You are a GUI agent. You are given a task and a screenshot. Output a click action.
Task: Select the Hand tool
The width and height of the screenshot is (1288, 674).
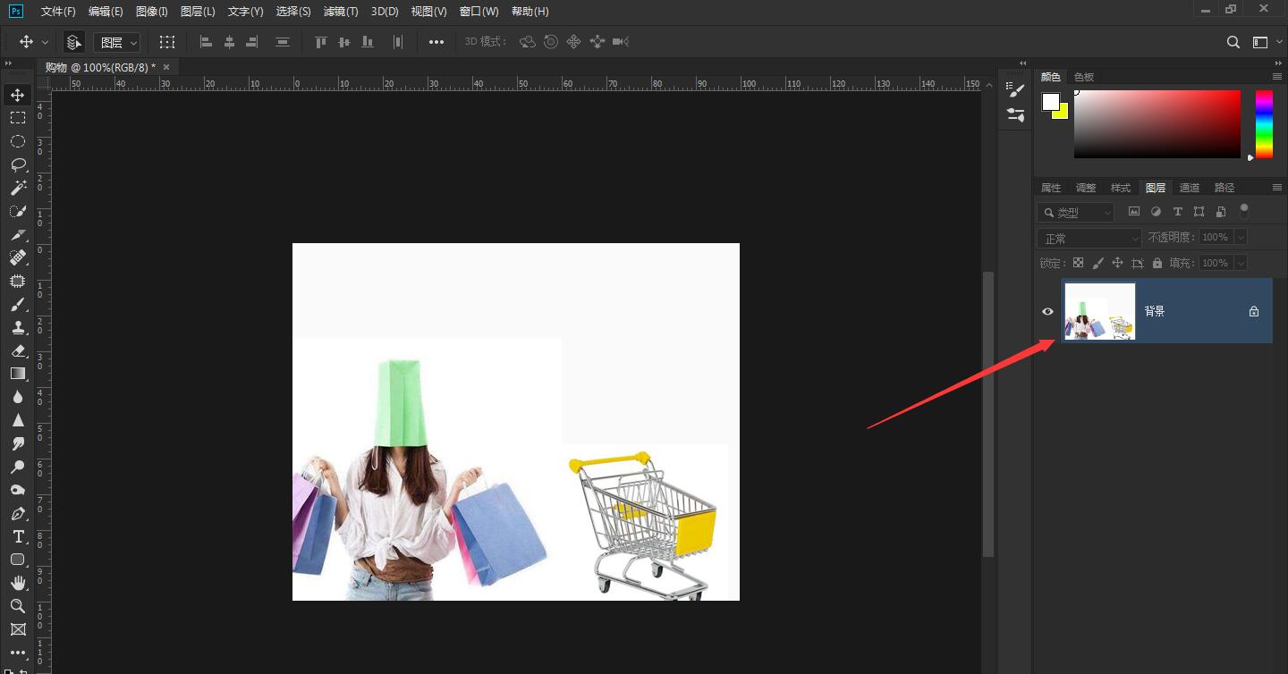tap(18, 583)
